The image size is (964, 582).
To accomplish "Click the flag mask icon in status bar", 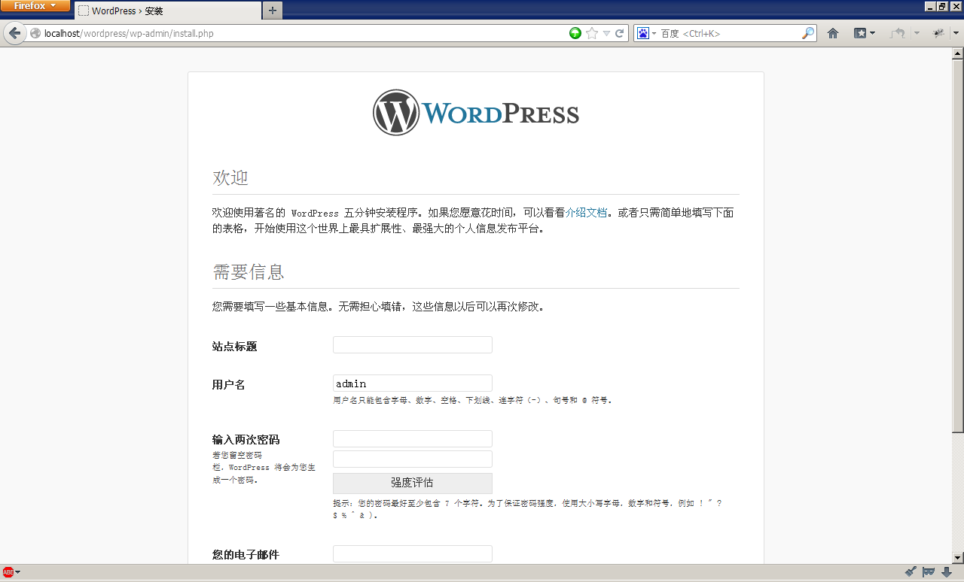I will pyautogui.click(x=929, y=572).
